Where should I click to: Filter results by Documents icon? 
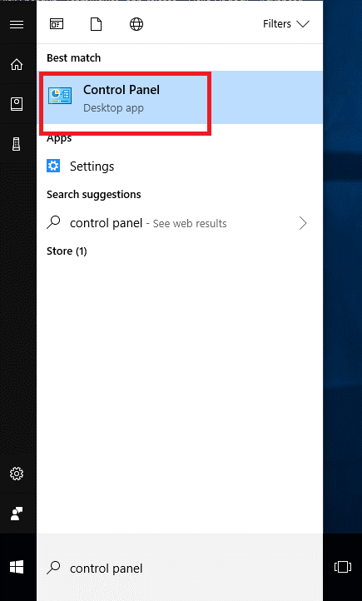tap(97, 24)
